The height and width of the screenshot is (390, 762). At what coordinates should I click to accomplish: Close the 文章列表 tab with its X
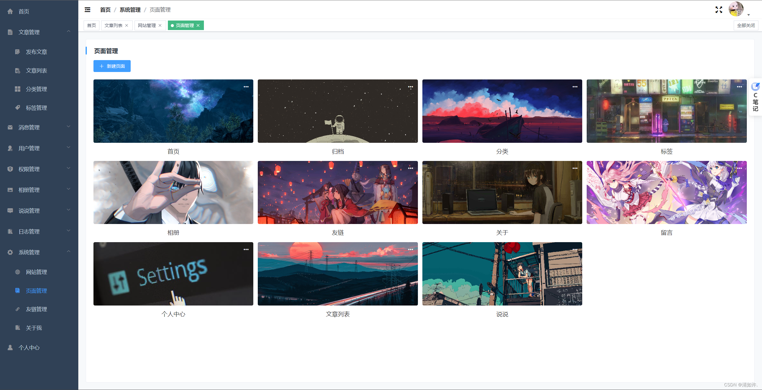127,26
